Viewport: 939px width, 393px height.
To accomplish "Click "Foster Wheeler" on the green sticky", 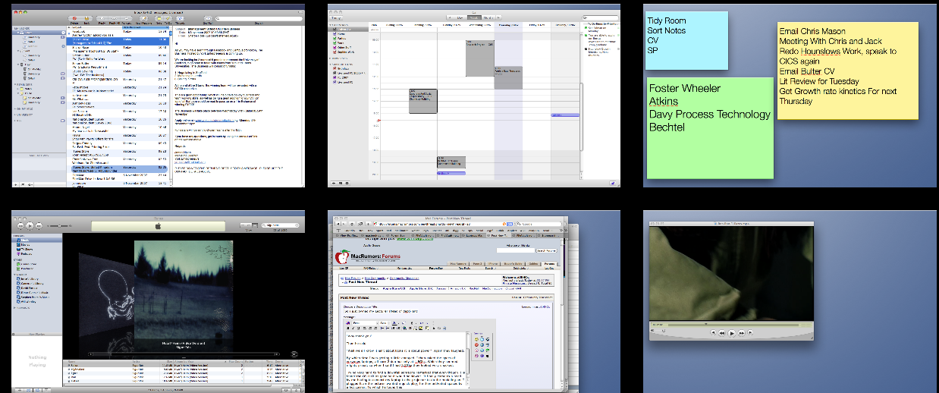I will [685, 88].
